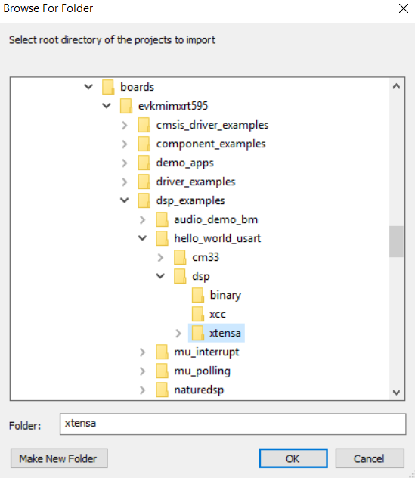Click the mu_polling folder icon
Viewport: 415px width, 478px height.
click(162, 371)
